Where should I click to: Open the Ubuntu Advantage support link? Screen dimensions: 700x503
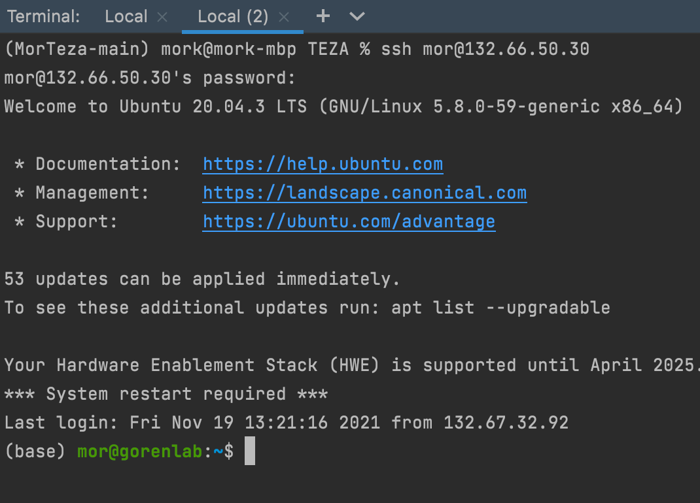[349, 221]
